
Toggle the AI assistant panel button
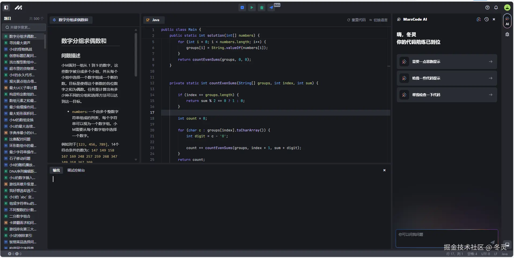(507, 21)
